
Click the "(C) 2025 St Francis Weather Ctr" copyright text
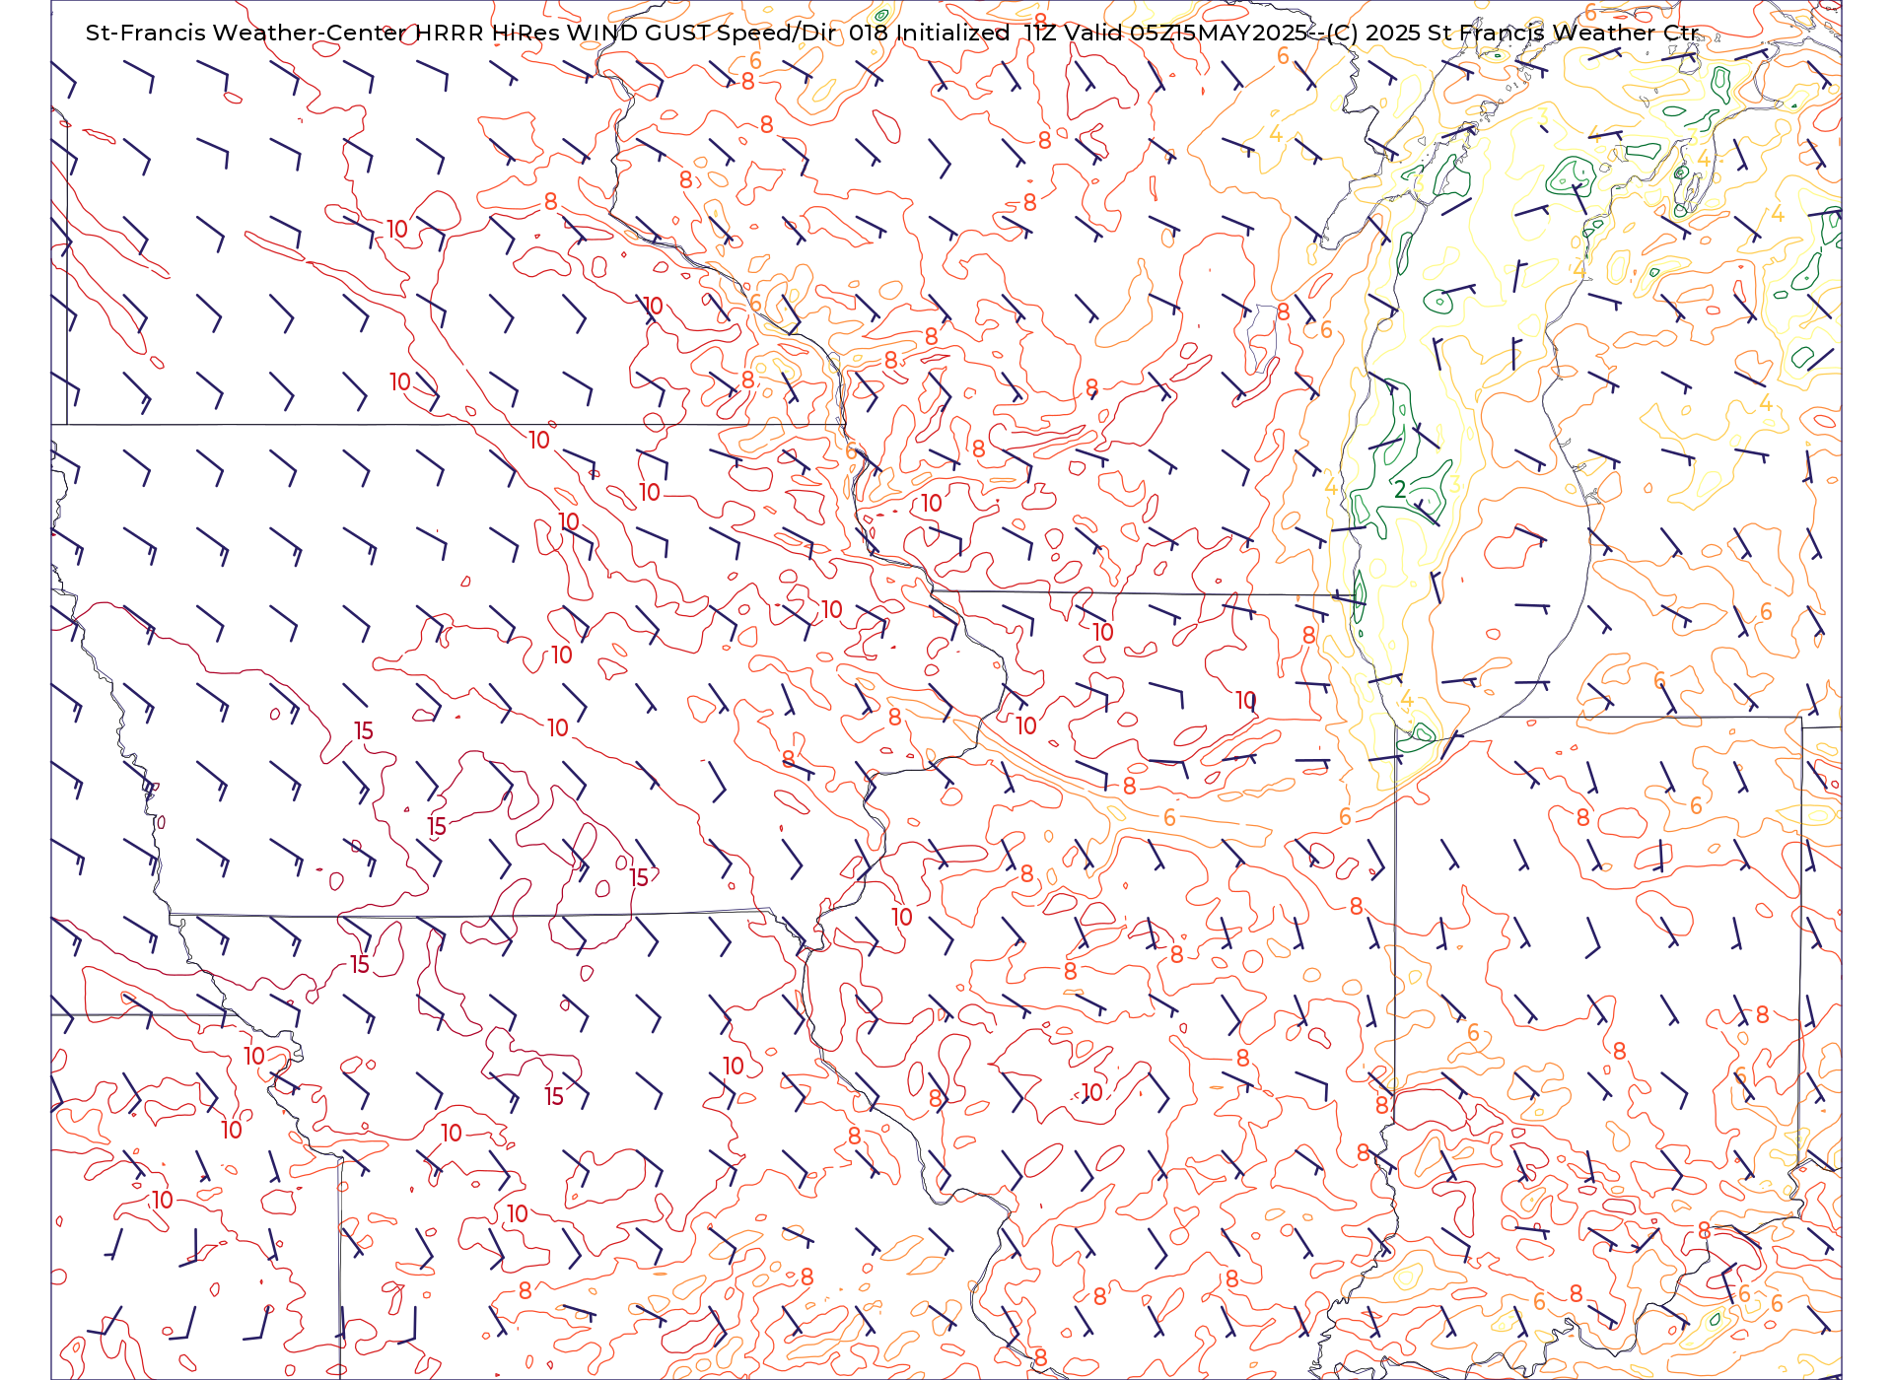pos(1513,33)
